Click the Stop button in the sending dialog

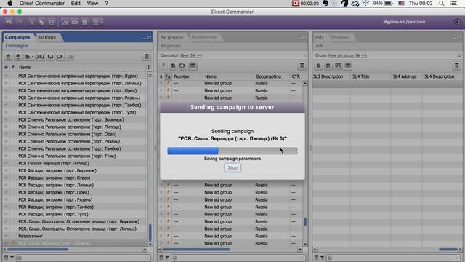[232, 168]
